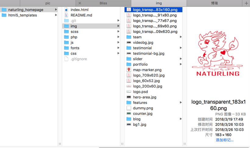The width and height of the screenshot is (250, 148).
Task: Select logo_709x620.jpg file icon
Action: pyautogui.click(x=129, y=75)
